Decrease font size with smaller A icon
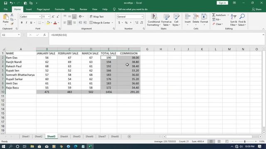 (x=58, y=17)
